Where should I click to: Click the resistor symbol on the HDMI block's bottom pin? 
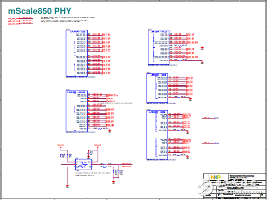[x=100, y=129]
